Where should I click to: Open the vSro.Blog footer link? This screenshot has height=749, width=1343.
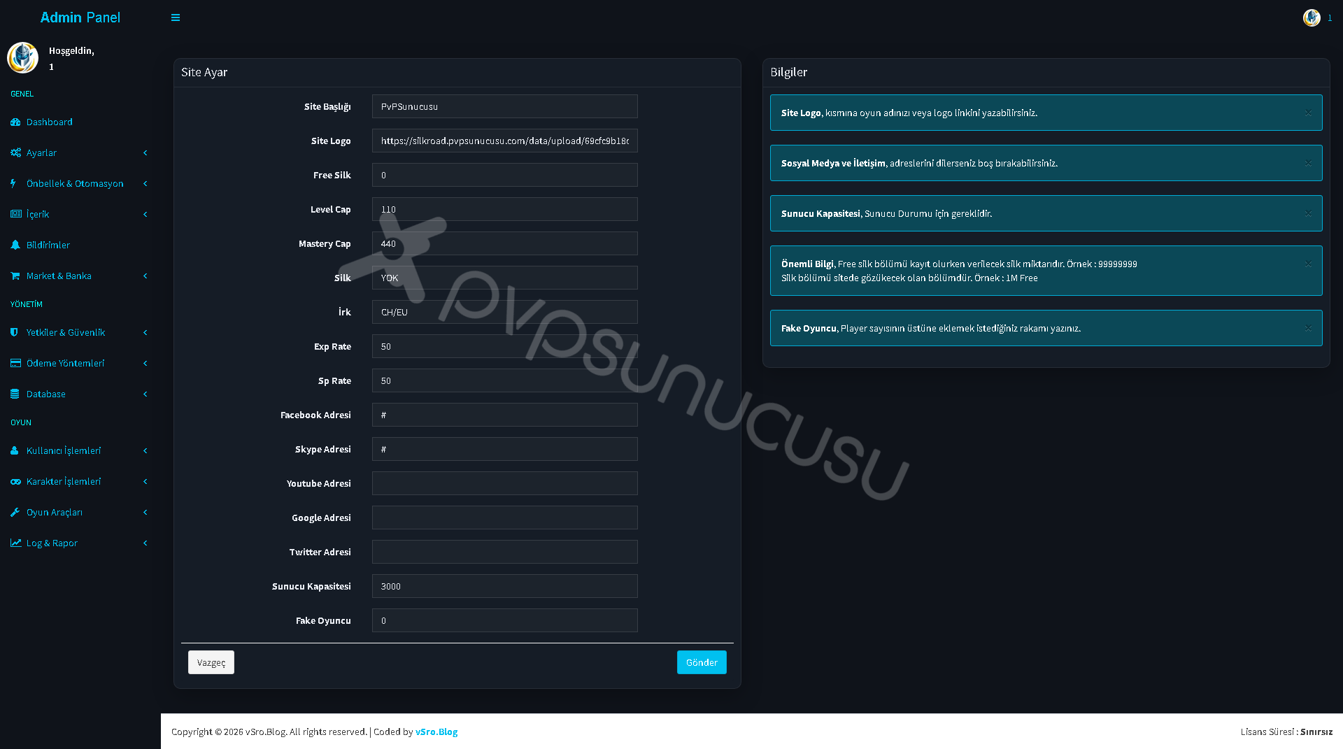click(x=436, y=732)
